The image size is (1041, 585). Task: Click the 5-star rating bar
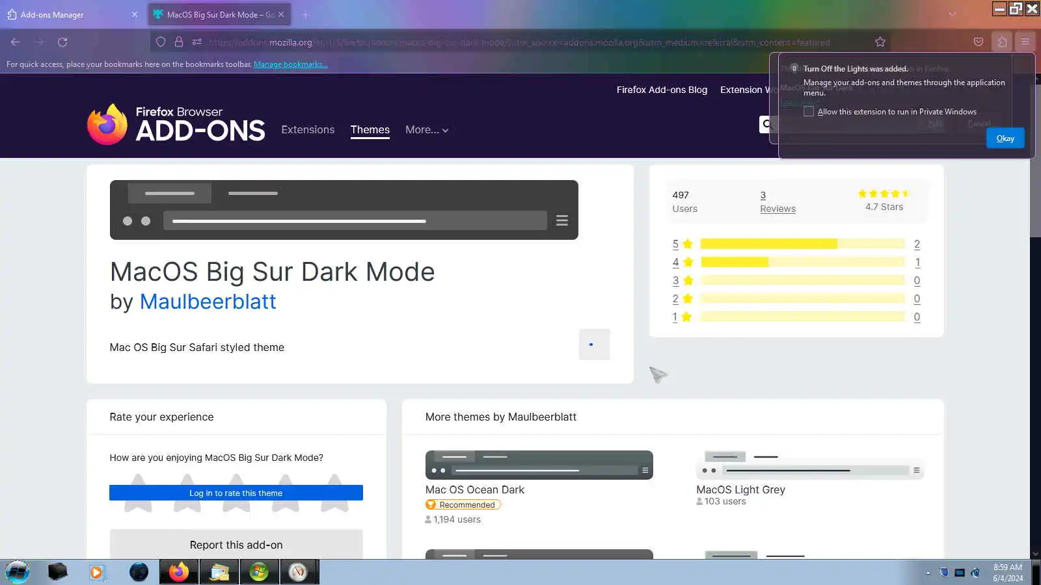tap(803, 244)
